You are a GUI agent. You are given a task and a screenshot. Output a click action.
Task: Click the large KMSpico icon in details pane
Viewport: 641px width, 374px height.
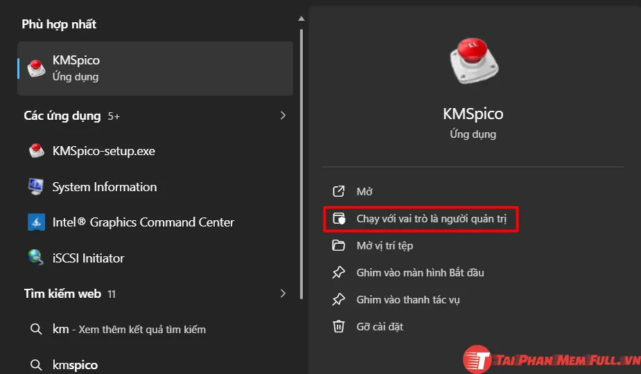pos(473,62)
